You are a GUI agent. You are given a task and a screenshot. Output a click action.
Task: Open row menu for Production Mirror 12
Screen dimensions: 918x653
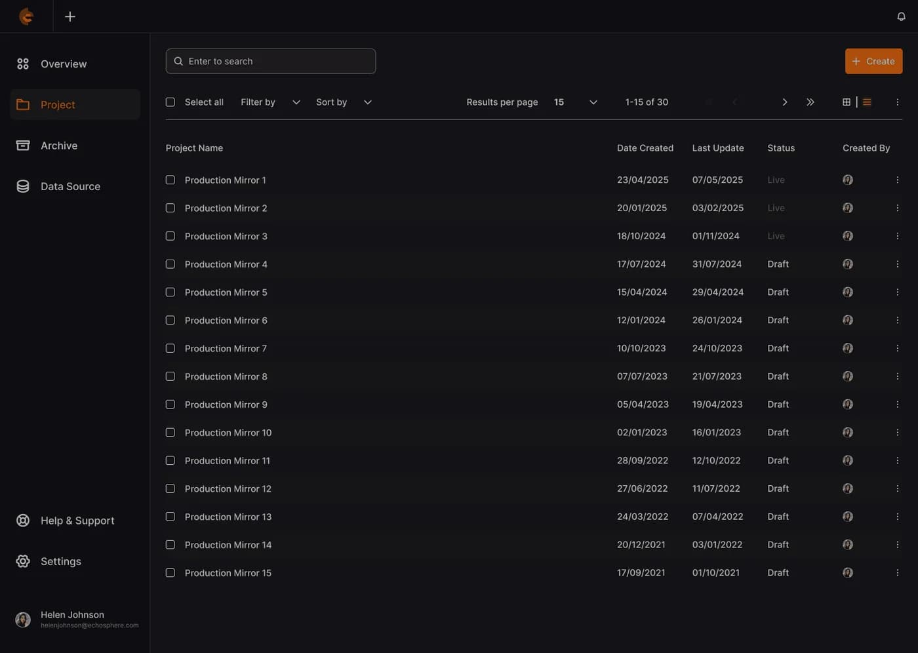tap(897, 488)
